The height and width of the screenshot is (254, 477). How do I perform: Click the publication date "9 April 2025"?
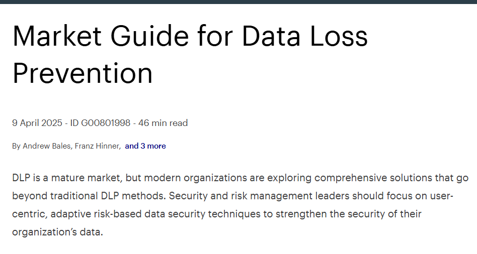(37, 123)
